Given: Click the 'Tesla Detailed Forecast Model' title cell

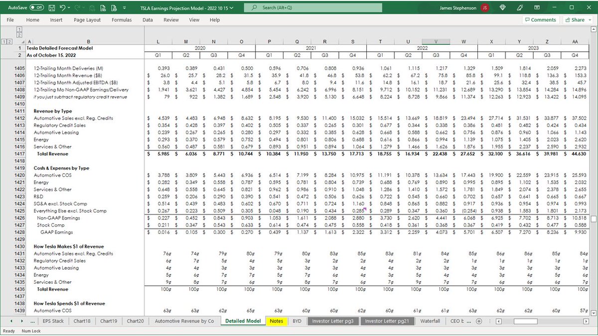Looking at the screenshot, I should [60, 48].
